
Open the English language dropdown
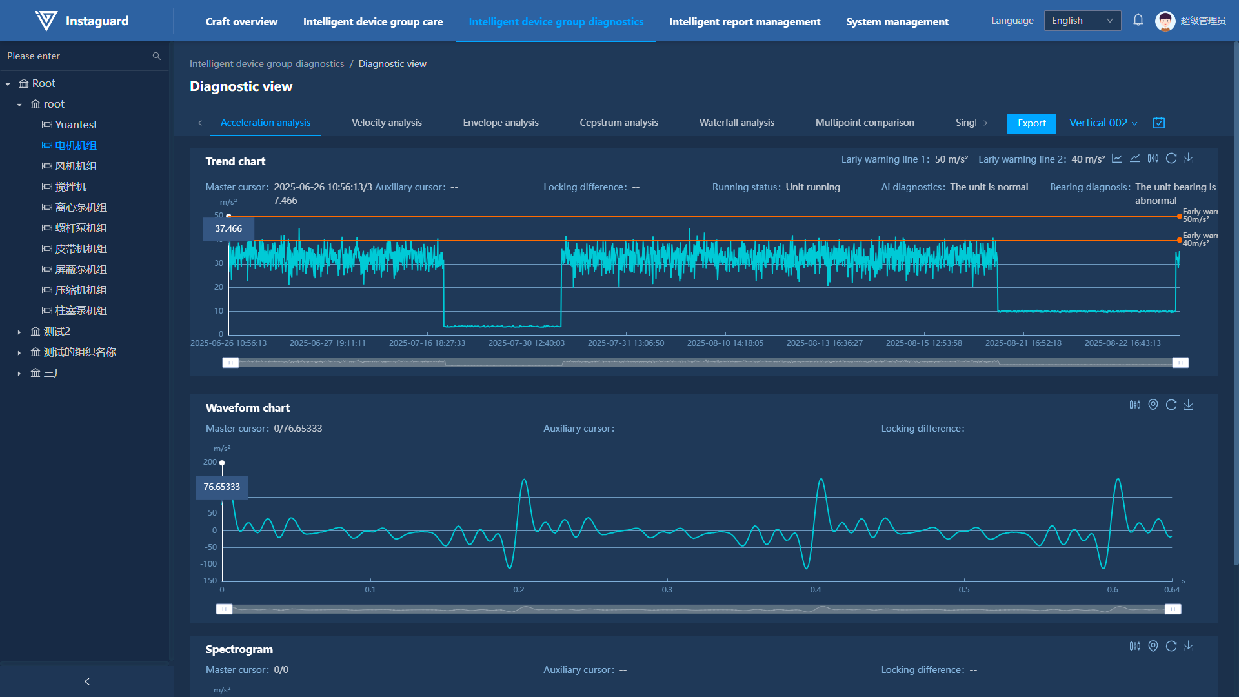pyautogui.click(x=1082, y=21)
